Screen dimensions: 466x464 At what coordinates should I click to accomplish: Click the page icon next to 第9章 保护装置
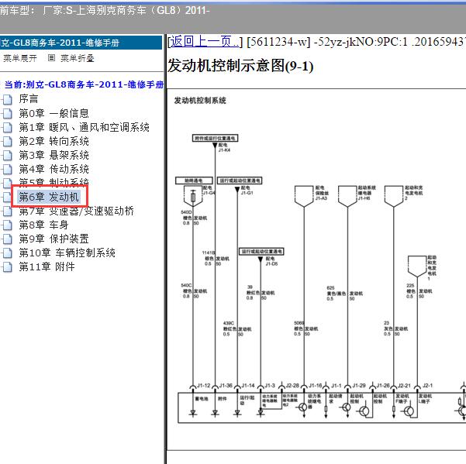pyautogui.click(x=8, y=239)
